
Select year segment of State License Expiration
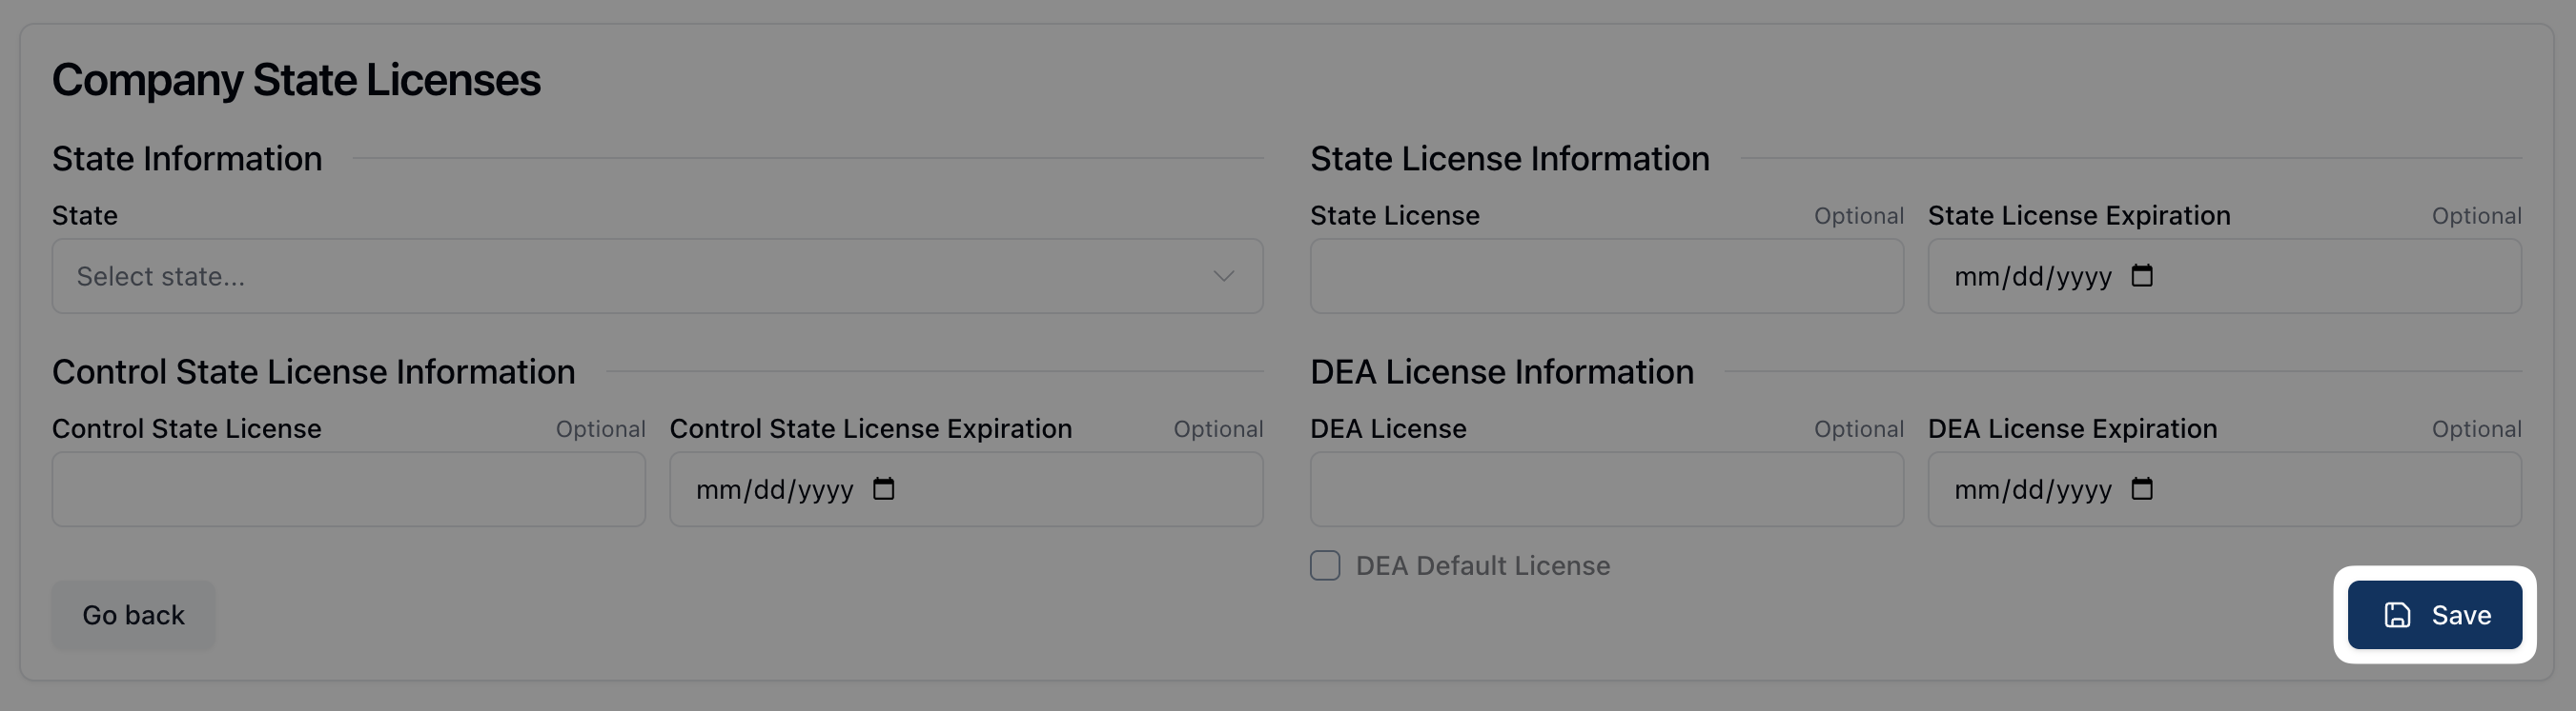[x=2084, y=277]
